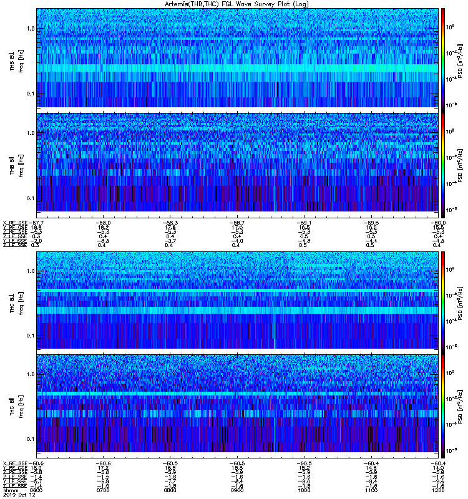This screenshot has width=468, height=499.
Task: Click the '0600' time tick label
Action: tap(36, 490)
